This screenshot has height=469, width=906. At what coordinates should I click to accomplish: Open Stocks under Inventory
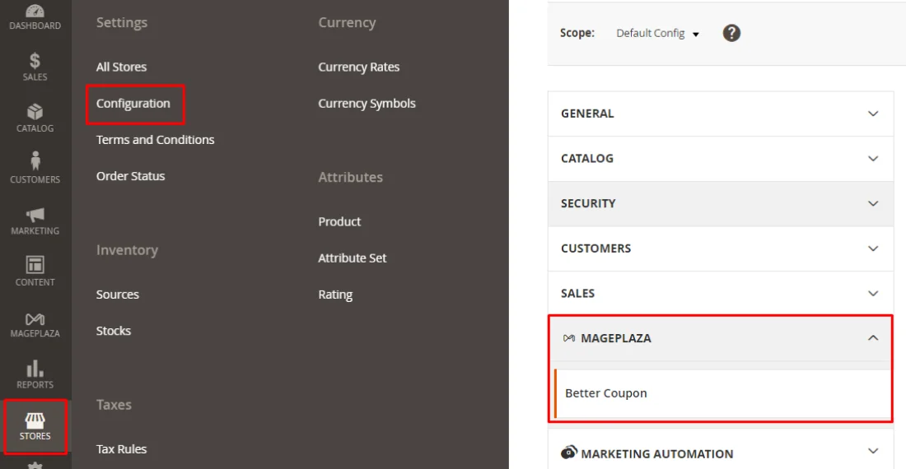click(114, 331)
